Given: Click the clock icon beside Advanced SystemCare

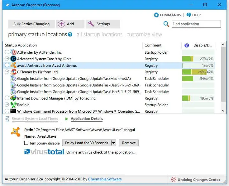Looking at the screenshot, I should [7, 59].
